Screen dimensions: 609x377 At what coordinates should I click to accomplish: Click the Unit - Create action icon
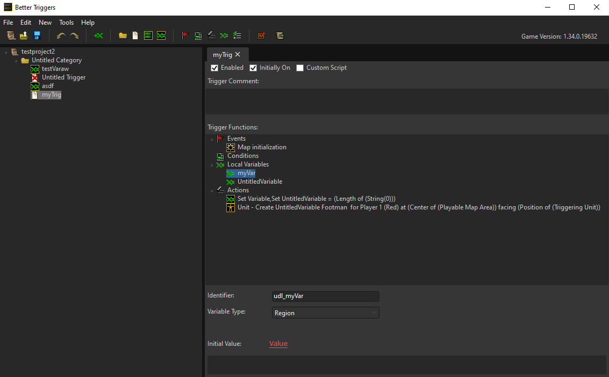coord(231,207)
